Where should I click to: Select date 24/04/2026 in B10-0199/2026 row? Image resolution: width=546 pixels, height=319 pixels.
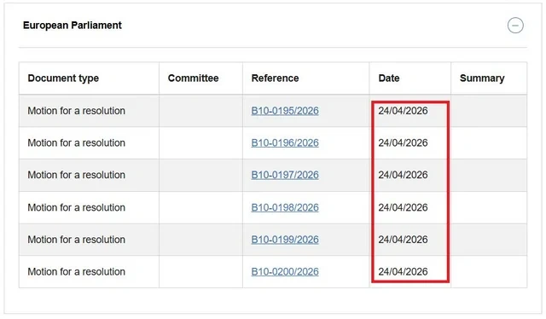pyautogui.click(x=403, y=240)
